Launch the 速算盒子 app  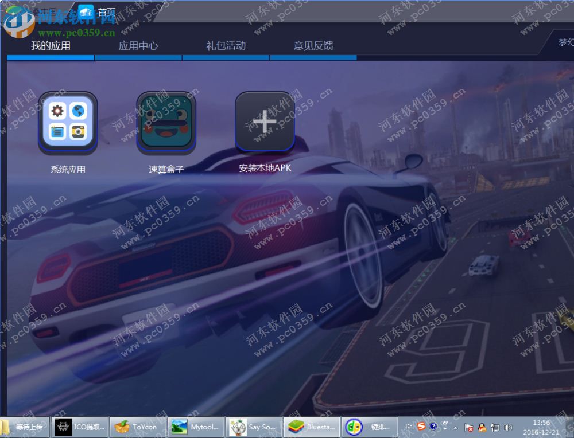[x=165, y=123]
